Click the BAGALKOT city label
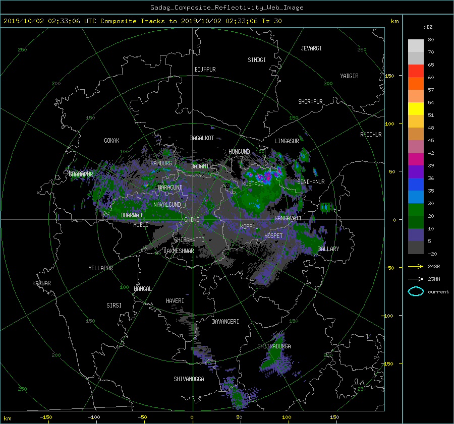 [202, 138]
